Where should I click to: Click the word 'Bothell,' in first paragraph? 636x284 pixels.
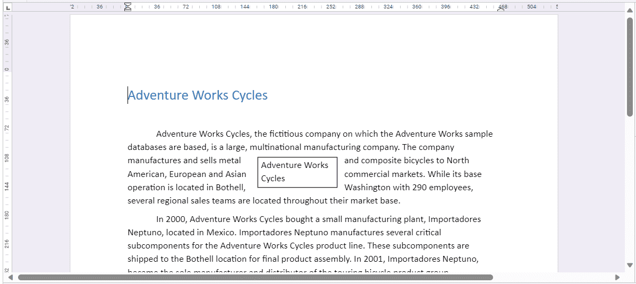pyautogui.click(x=230, y=188)
